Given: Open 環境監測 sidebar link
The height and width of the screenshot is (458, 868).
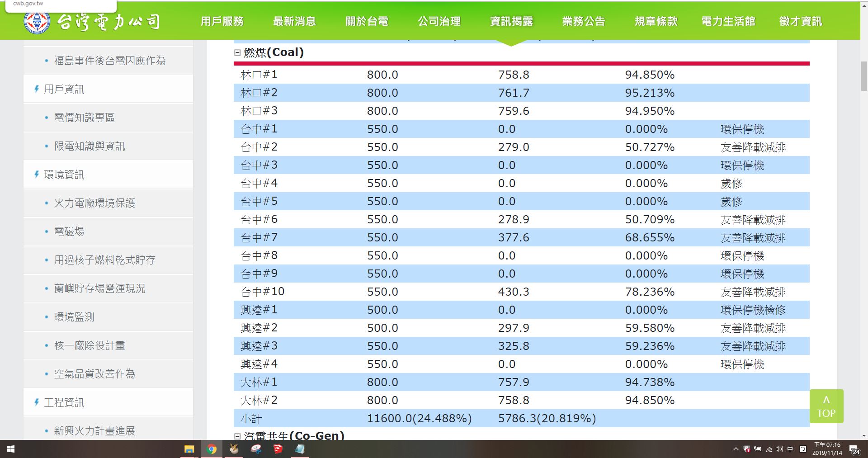Looking at the screenshot, I should click(x=74, y=317).
